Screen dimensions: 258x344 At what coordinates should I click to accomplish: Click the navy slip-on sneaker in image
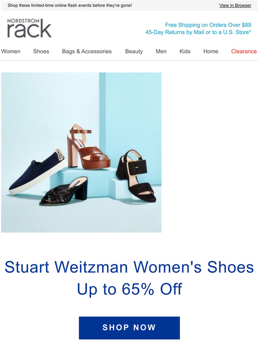(37, 172)
